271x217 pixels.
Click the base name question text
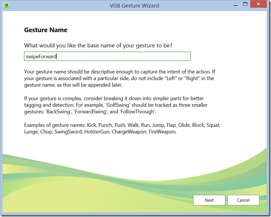click(98, 45)
